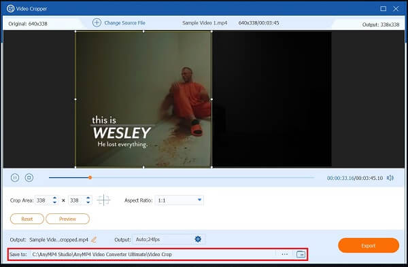Click the bottom-left crop corner handle

(75, 167)
